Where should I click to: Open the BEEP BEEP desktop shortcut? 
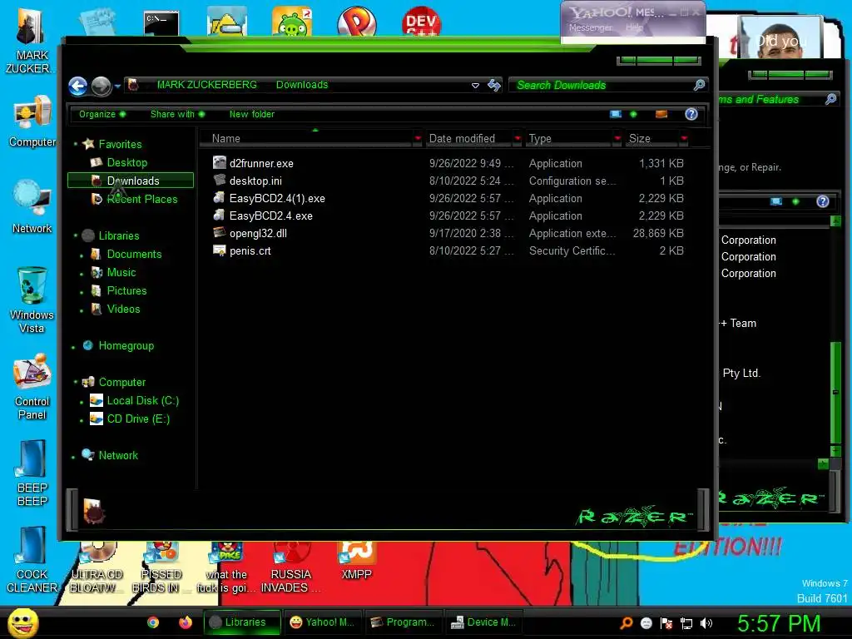[x=32, y=473]
